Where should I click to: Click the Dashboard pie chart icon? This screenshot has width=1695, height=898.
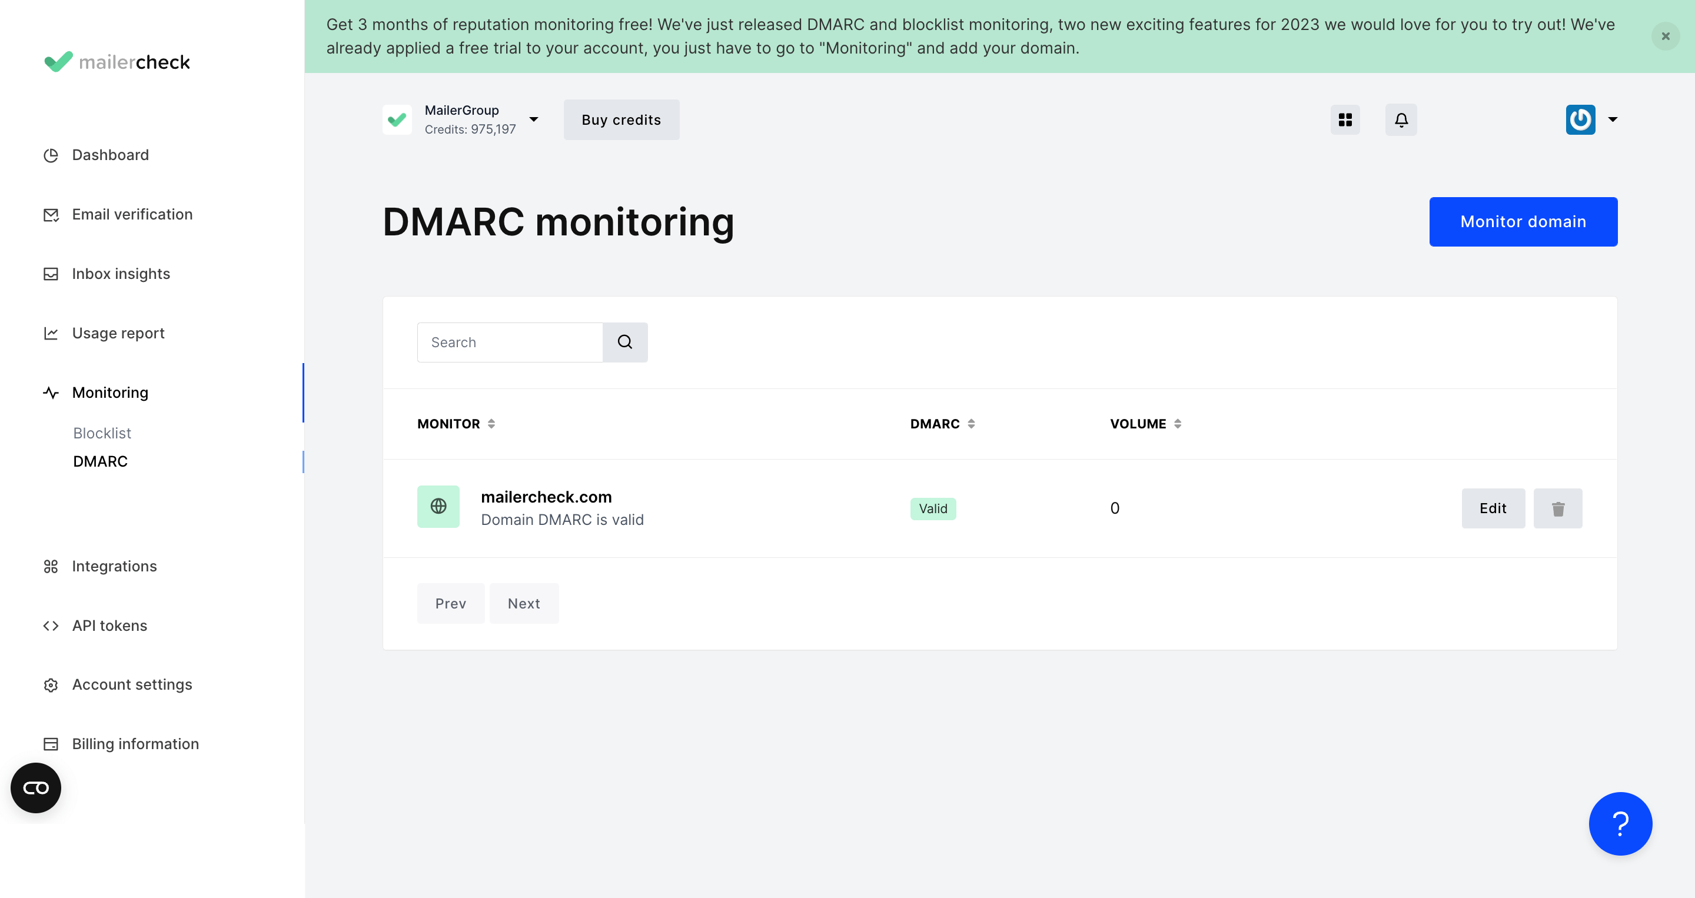coord(51,156)
